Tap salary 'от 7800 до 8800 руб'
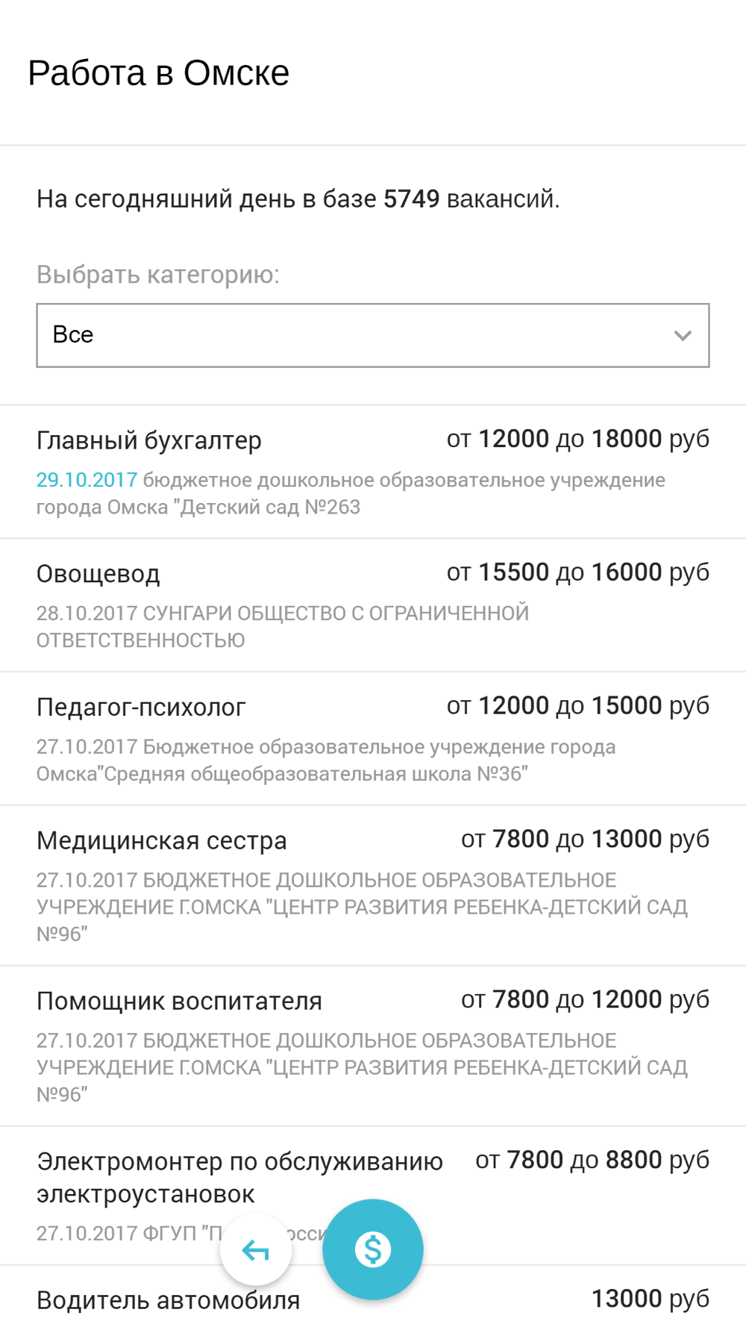 click(x=592, y=1160)
